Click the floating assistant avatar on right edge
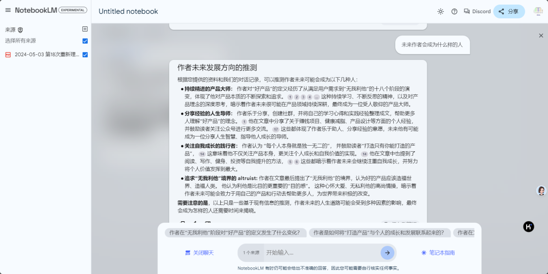 [x=541, y=190]
